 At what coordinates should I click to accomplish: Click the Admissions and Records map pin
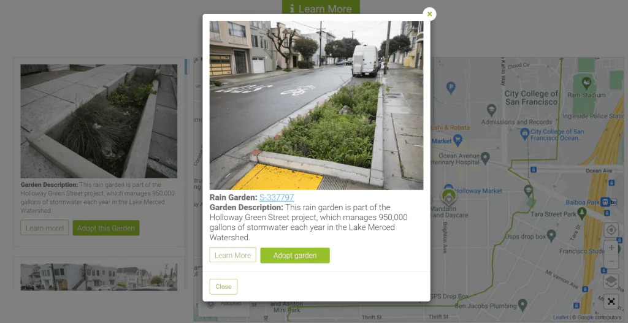pos(491,109)
